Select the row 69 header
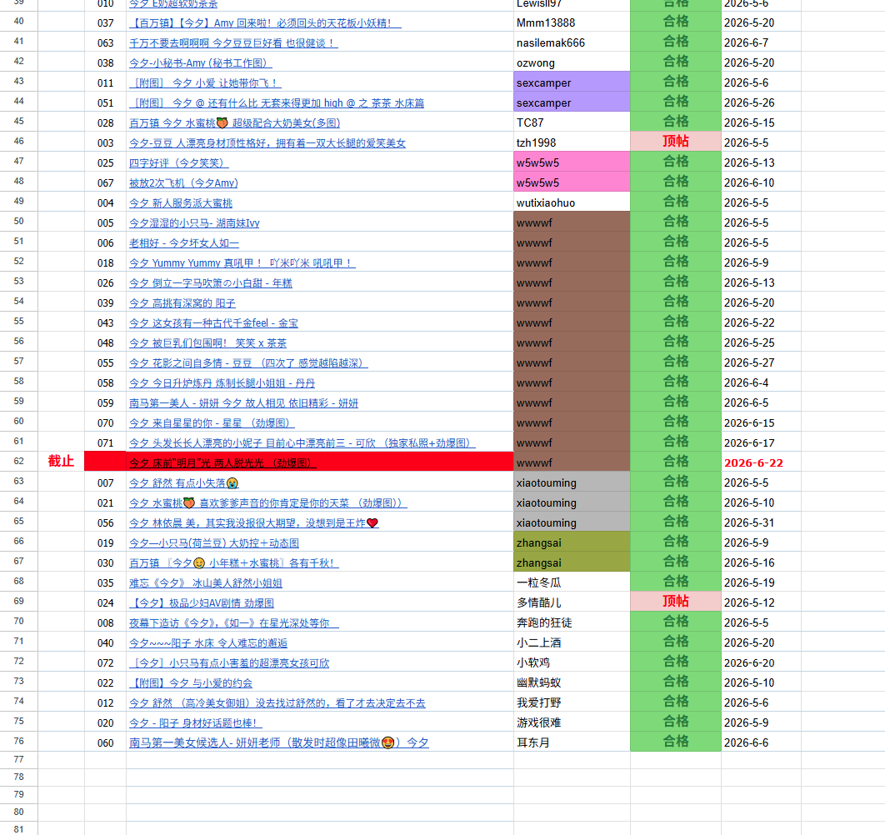This screenshot has height=835, width=885. tap(18, 602)
